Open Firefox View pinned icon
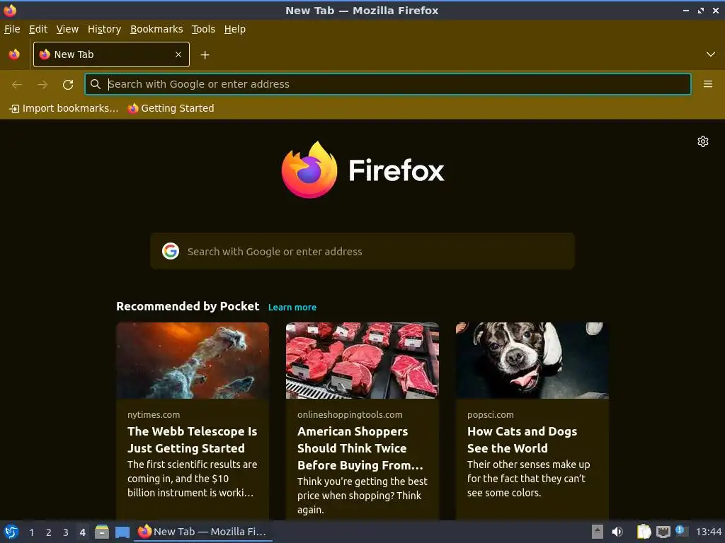 point(14,54)
